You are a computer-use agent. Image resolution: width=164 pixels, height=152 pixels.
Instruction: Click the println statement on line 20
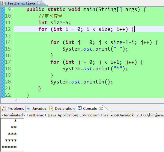82,82
